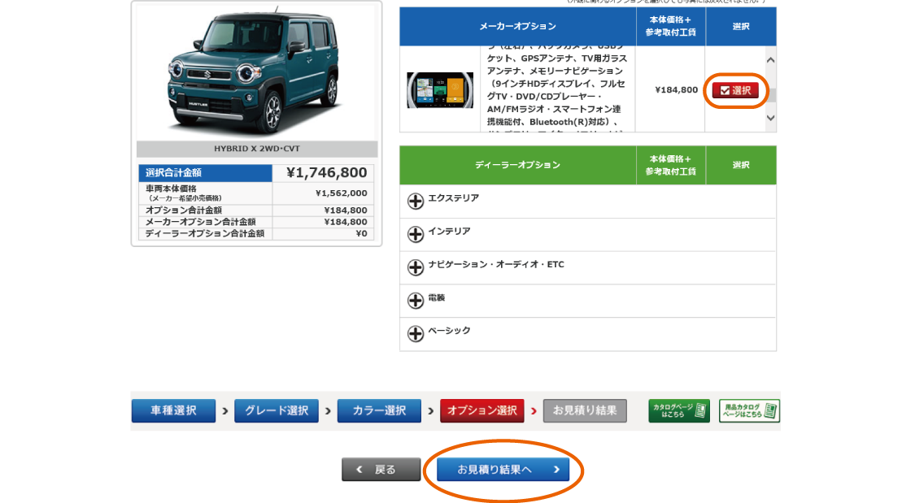Click the ¥0 dealer option total
The width and height of the screenshot is (915, 503).
coord(362,233)
